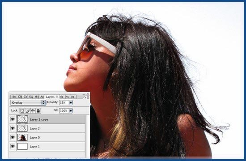Open the Layers panel options menu icon
The image size is (246, 161).
(87, 97)
